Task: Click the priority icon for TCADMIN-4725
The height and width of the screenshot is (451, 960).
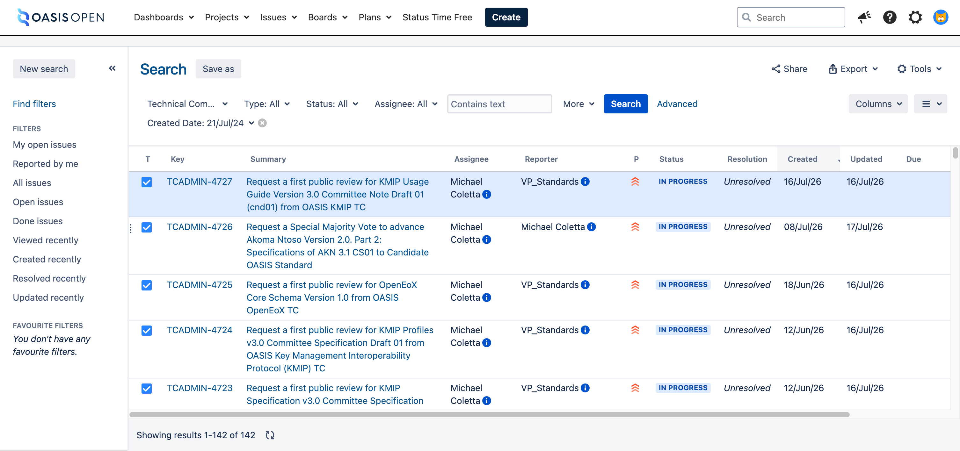Action: pyautogui.click(x=635, y=284)
